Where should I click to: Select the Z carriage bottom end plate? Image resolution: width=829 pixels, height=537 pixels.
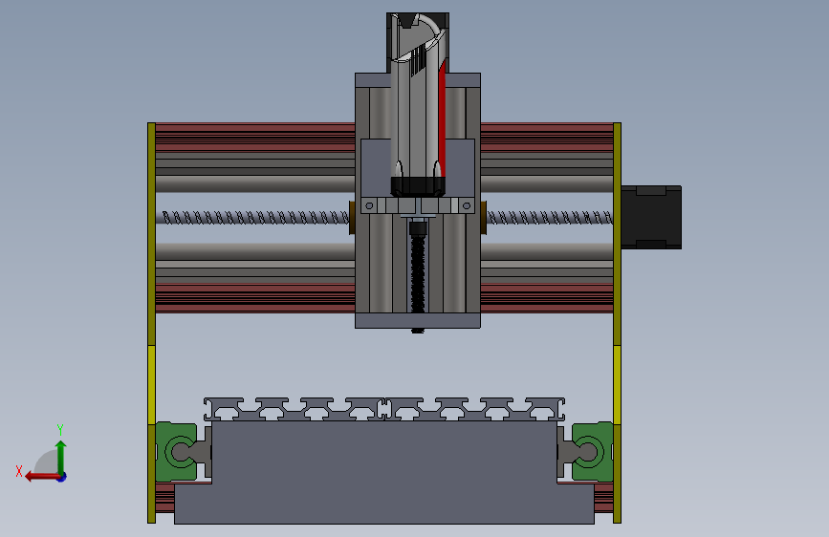[x=418, y=320]
